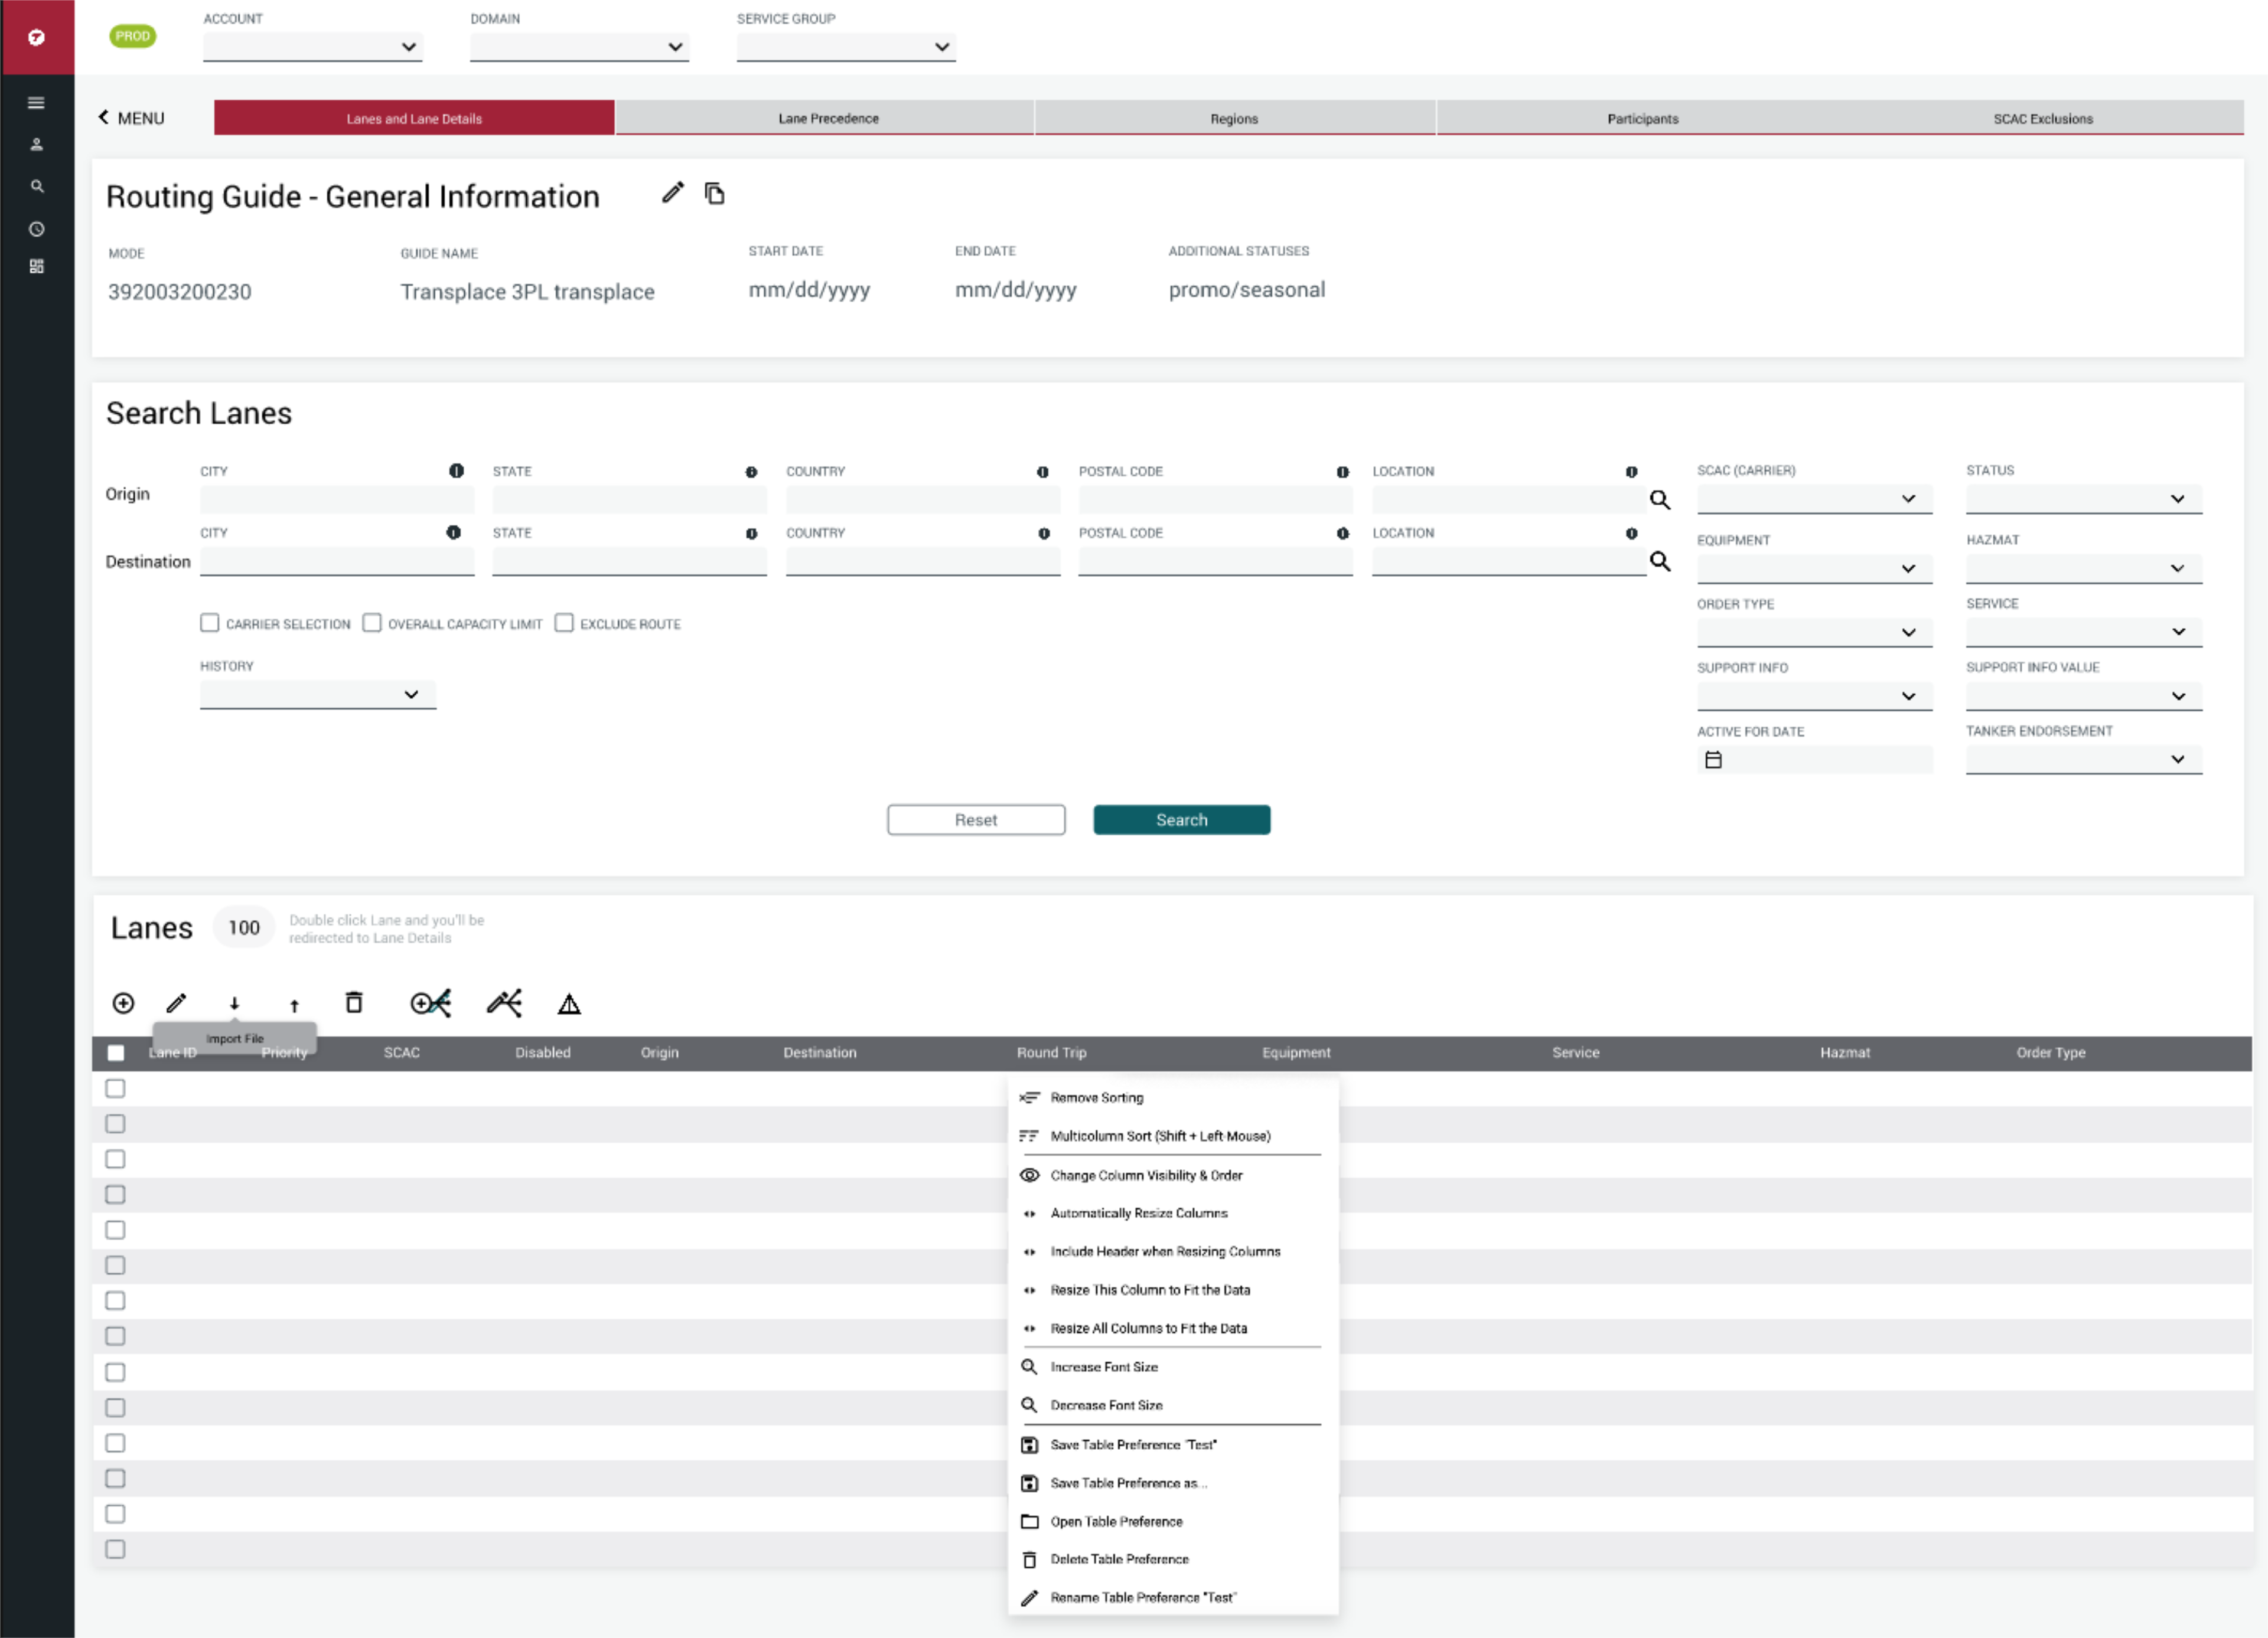
Task: Check the last lane row checkbox
Action: coord(116,1550)
